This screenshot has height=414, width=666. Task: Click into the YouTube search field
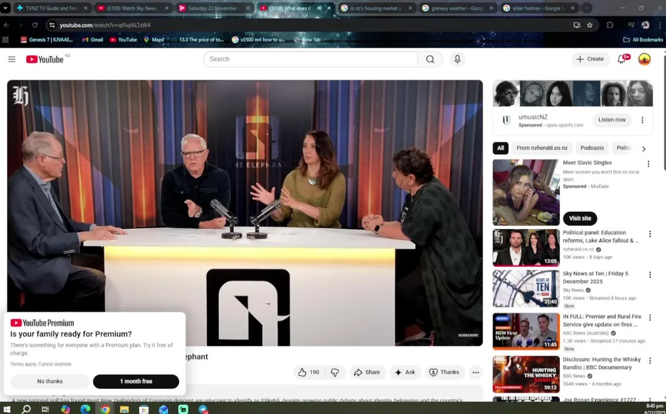pyautogui.click(x=310, y=59)
